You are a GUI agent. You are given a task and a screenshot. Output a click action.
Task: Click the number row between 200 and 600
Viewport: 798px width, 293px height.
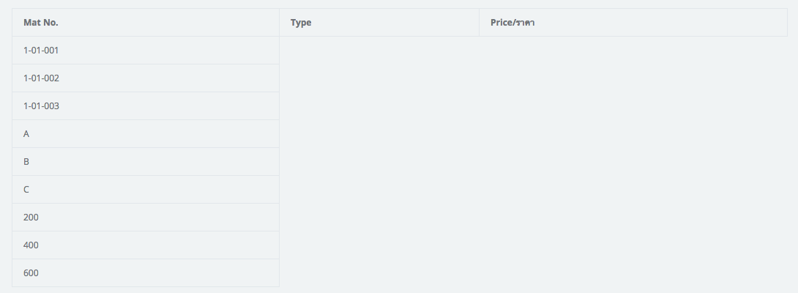[146, 245]
